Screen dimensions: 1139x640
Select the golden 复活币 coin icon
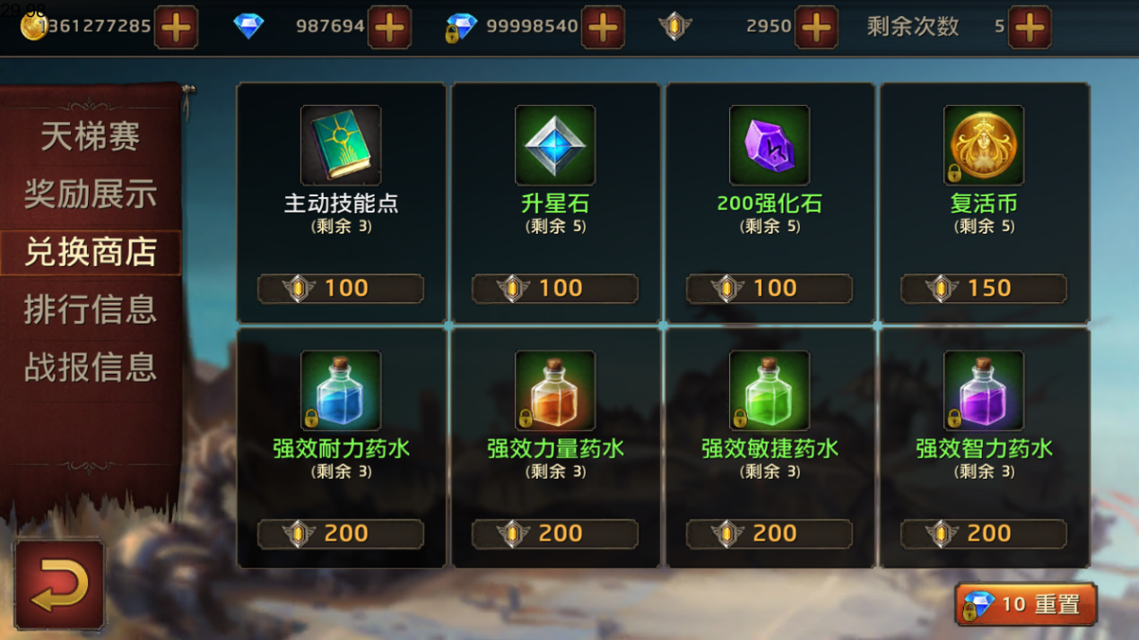tap(984, 145)
